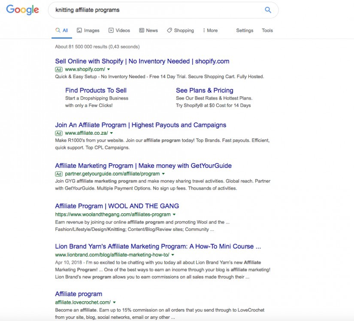Screen dimensions: 354x321
Task: Expand dropdown arrow next to www.affiliate.co.za
Action: tap(111, 133)
